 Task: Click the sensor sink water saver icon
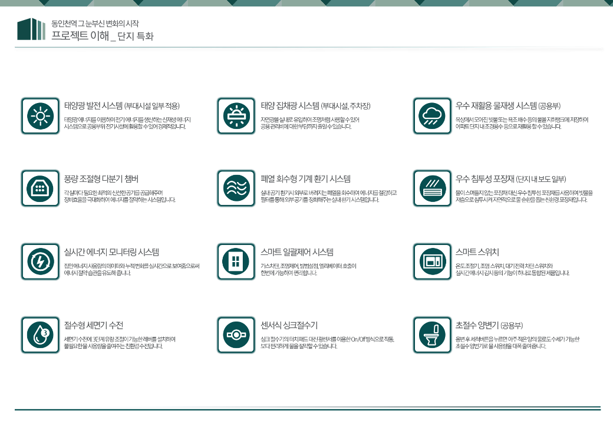(x=236, y=334)
